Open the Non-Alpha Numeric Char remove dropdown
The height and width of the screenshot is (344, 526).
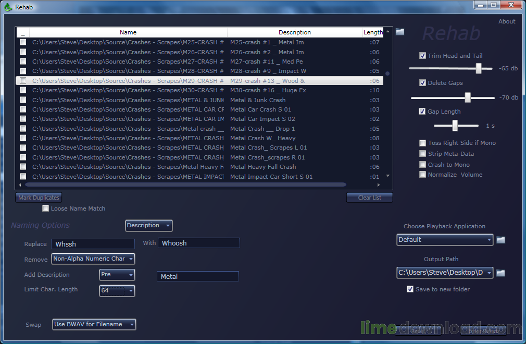[x=93, y=259]
